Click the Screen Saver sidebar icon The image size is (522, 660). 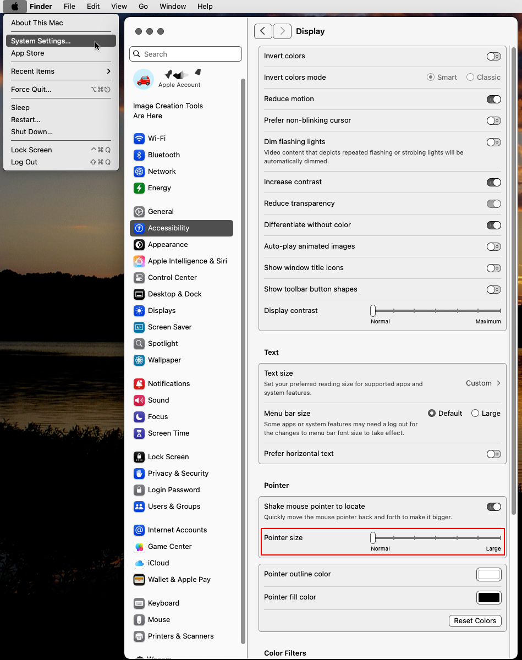(x=139, y=327)
